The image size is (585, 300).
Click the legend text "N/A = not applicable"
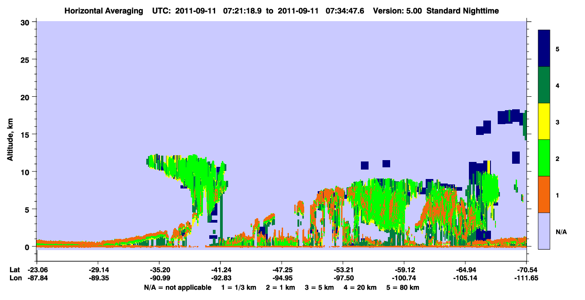click(x=177, y=287)
